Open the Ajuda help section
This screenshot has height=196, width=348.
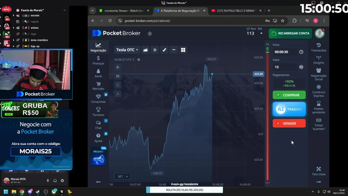98,138
